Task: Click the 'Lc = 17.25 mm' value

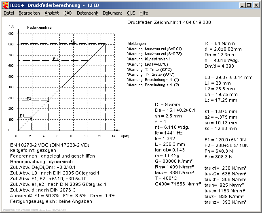Action: click(221, 100)
